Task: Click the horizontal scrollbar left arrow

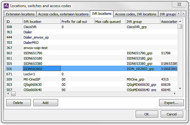Action: tap(8, 94)
